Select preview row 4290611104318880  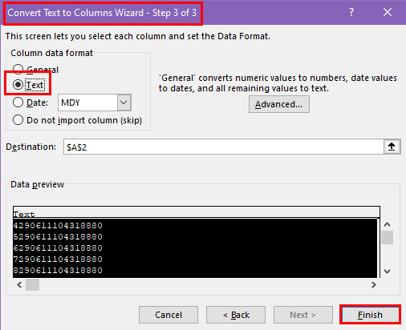point(195,226)
